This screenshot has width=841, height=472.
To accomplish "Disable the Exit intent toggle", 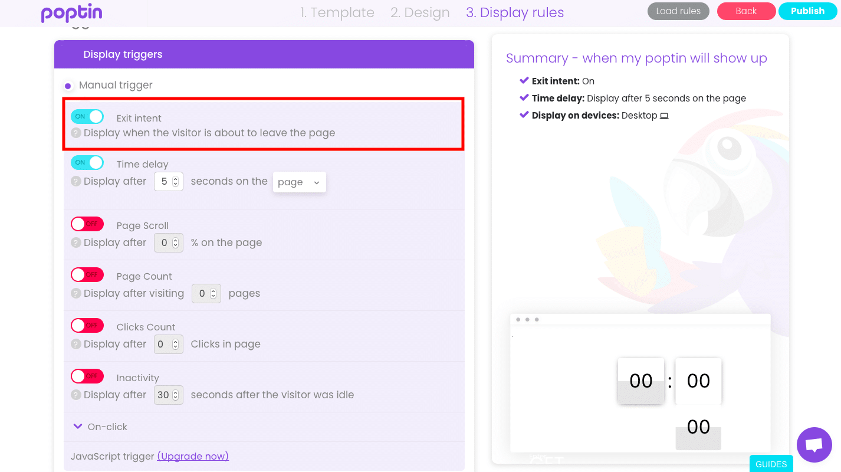I will click(87, 116).
